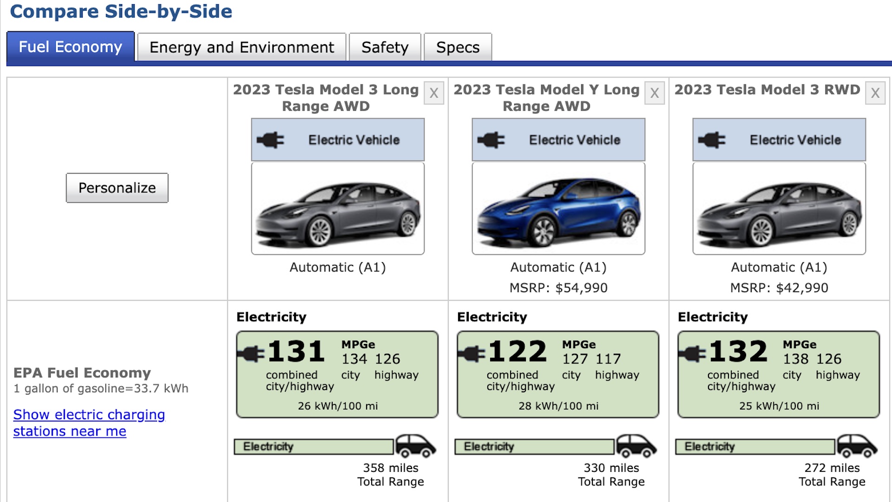Click 330 miles Total Range text
The height and width of the screenshot is (502, 892).
(611, 475)
